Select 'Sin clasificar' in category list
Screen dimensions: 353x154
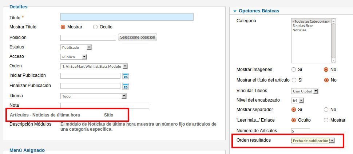pos(312,25)
